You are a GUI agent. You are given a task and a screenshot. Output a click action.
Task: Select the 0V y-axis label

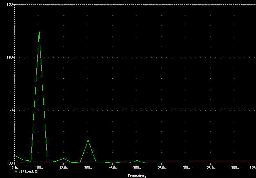tap(12, 163)
